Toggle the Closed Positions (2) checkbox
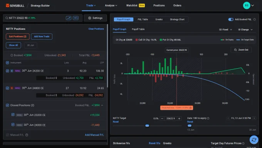Screen dimensions: 262x148 coord(7,105)
